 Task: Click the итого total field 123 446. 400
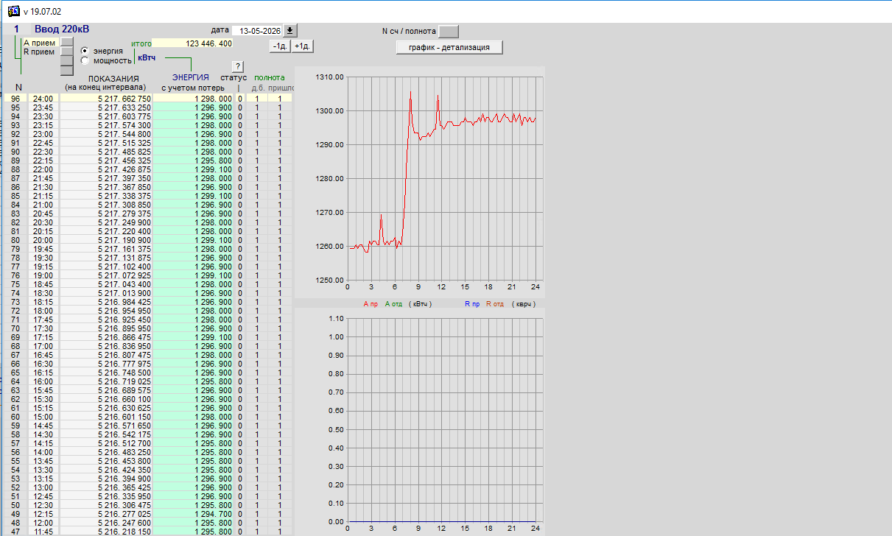pos(192,43)
